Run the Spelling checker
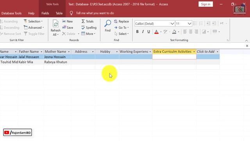The width and height of the screenshot is (250, 141). coord(89,27)
